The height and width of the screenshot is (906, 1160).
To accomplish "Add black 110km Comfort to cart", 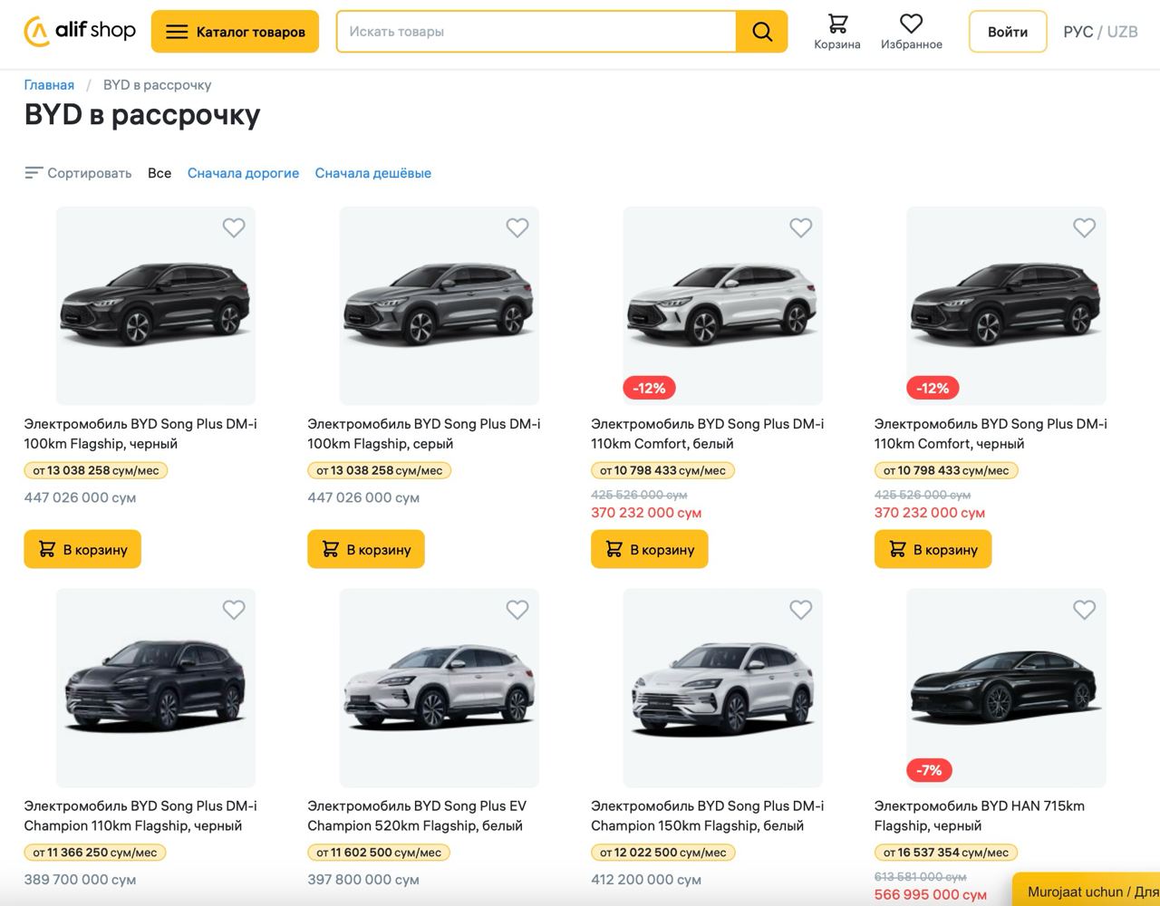I will tap(933, 549).
